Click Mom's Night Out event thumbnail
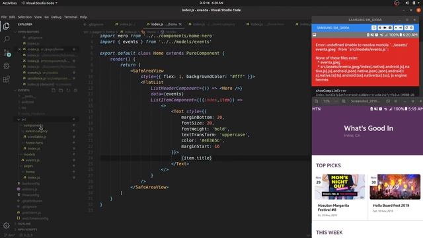Viewport: 423px width, 238px height. [x=340, y=186]
